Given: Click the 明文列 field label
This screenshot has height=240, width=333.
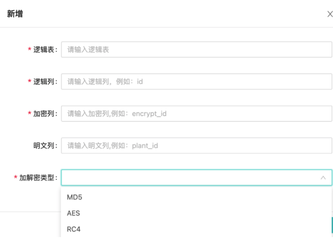Looking at the screenshot, I should click(45, 145).
